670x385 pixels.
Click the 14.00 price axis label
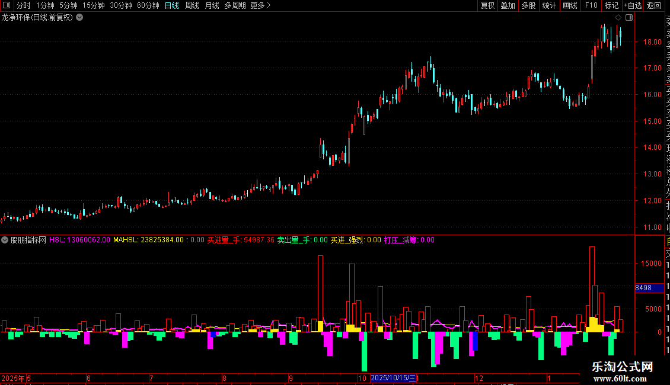652,147
